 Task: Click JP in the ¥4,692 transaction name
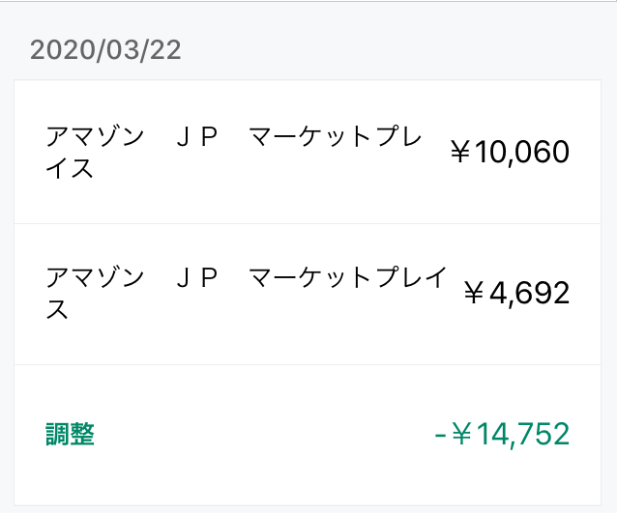pos(197,277)
